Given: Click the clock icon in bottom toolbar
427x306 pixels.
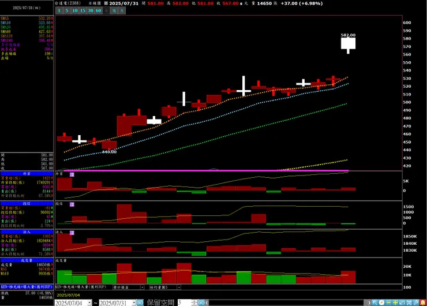Looking at the screenshot, I should [x=381, y=303].
